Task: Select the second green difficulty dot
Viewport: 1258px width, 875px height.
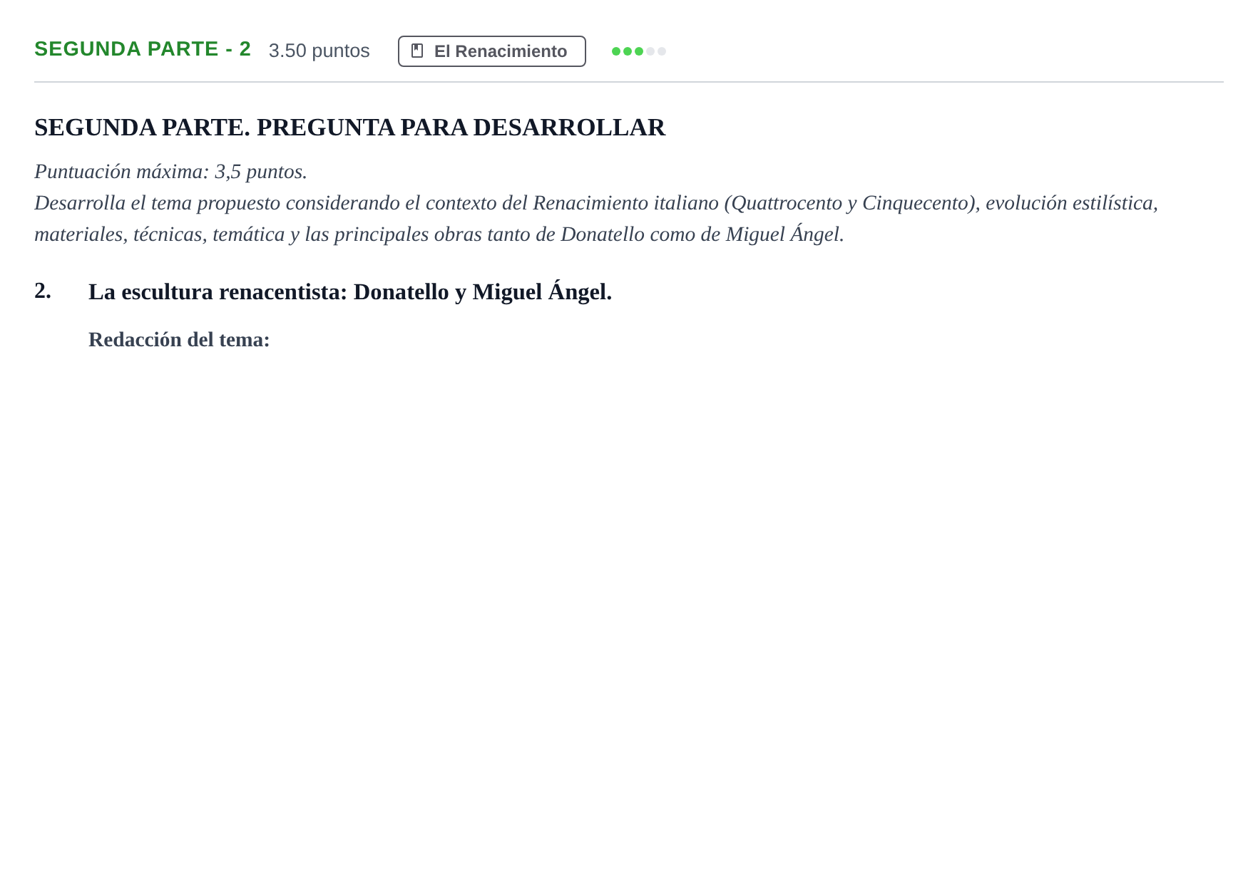Action: (x=628, y=51)
